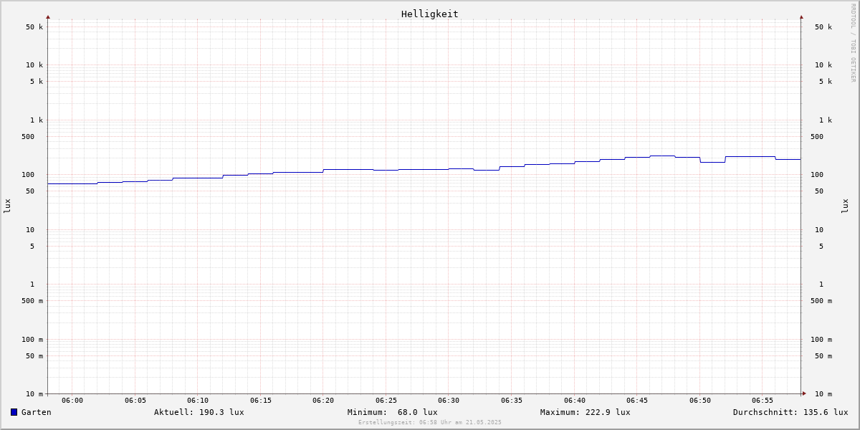Click the "10 m" label on right axis
The height and width of the screenshot is (430, 860).
823,394
